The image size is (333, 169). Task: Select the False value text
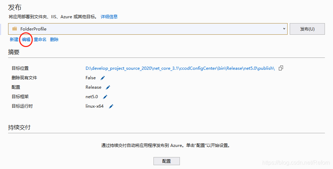[x=91, y=78]
